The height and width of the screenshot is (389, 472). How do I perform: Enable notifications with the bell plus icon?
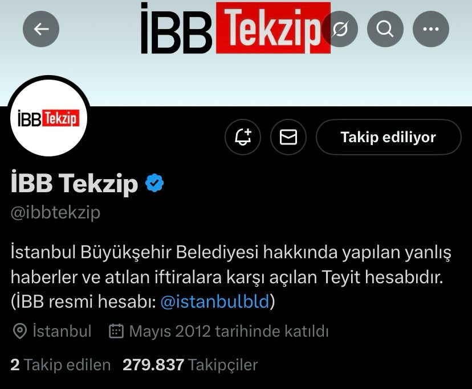pyautogui.click(x=243, y=137)
